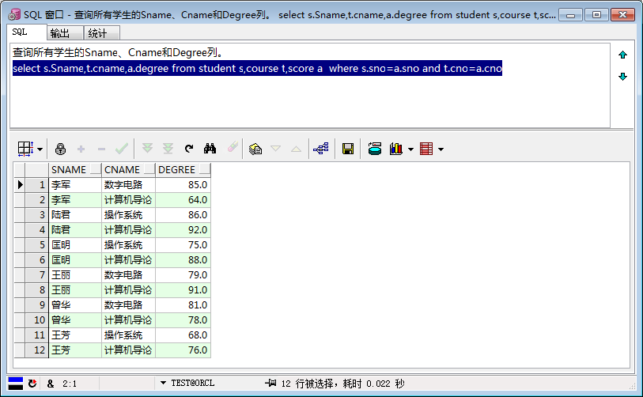
Task: Click the insert record plus icon
Action: click(x=81, y=149)
